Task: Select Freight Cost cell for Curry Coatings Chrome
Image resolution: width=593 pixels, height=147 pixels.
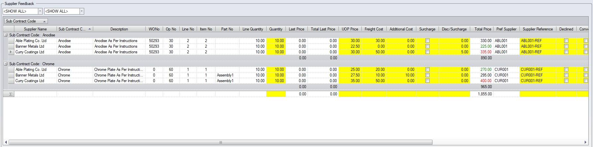Action: (374, 81)
